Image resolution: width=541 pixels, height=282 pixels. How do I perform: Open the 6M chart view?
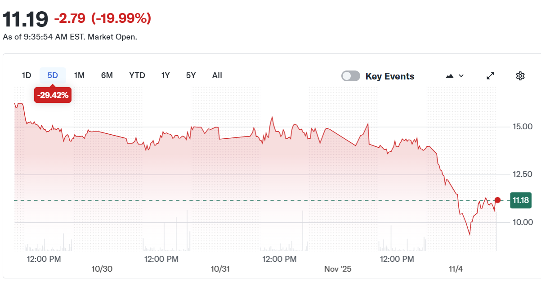(x=107, y=75)
